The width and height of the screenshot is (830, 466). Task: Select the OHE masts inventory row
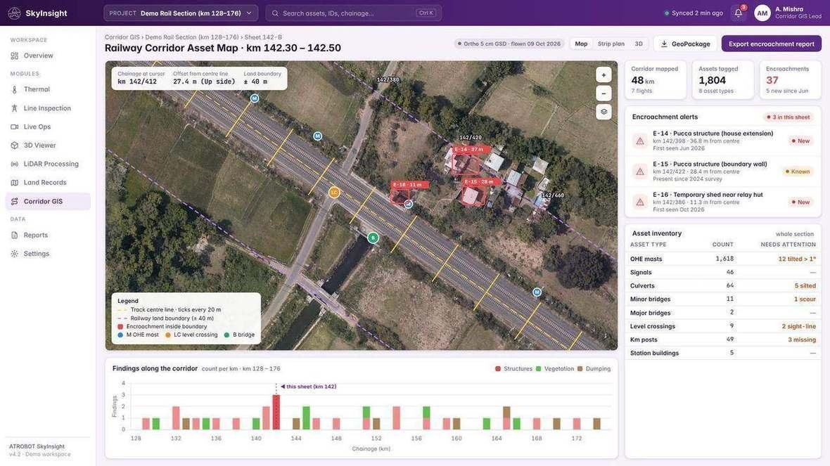[x=722, y=259]
